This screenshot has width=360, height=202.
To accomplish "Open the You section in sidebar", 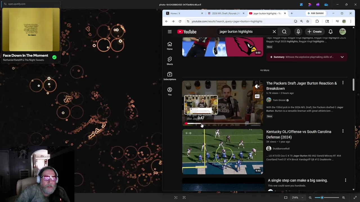I will click(x=170, y=91).
